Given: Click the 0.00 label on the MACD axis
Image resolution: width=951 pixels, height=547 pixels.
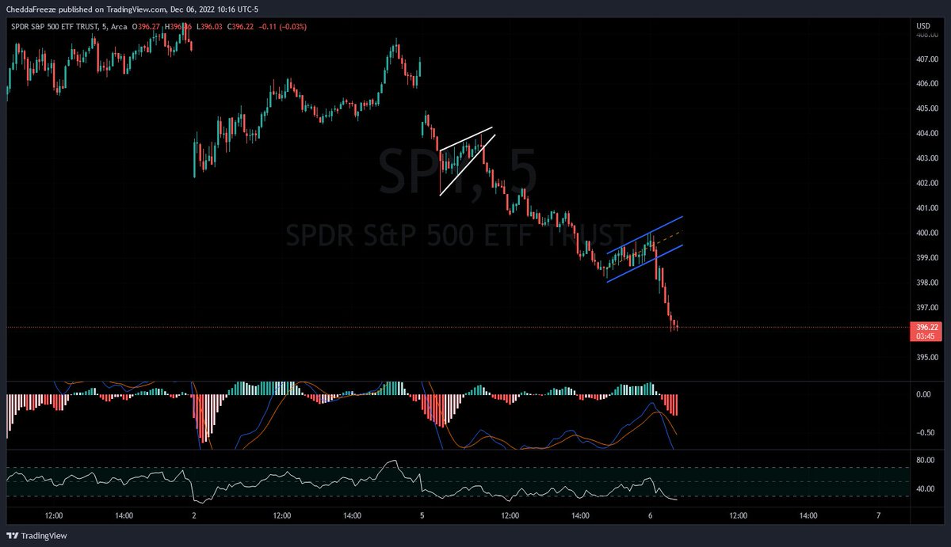Looking at the screenshot, I should (x=923, y=394).
